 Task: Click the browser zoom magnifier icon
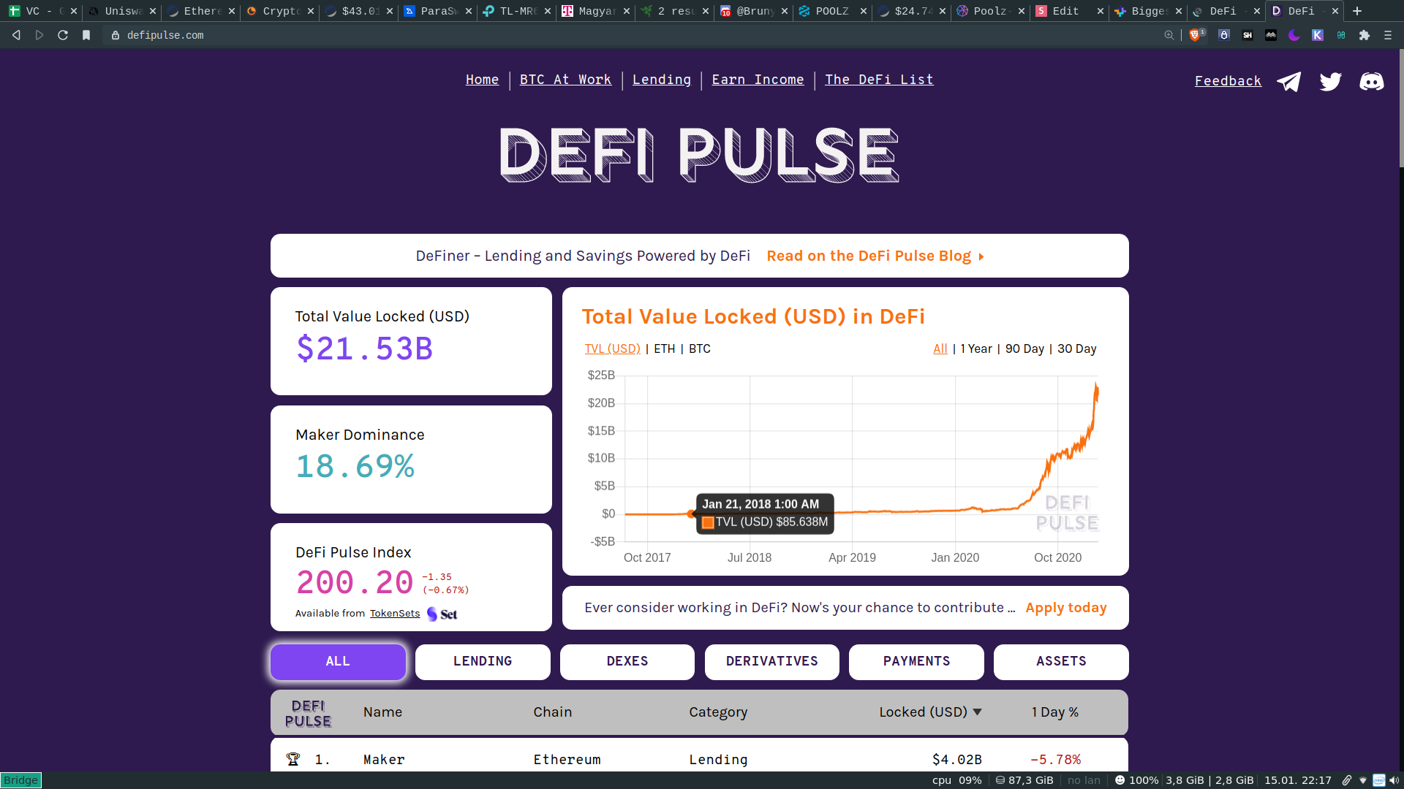tap(1169, 35)
